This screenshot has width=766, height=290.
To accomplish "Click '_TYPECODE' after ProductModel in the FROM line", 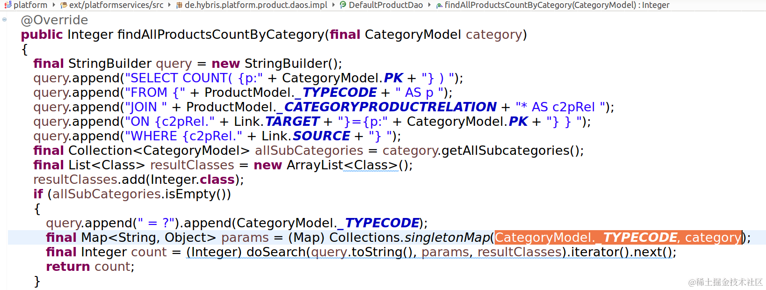I will click(x=336, y=93).
